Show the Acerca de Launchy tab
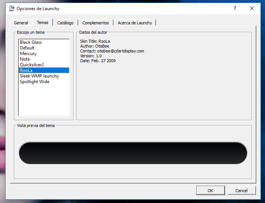Viewport: 265px width, 203px height. pyautogui.click(x=135, y=23)
